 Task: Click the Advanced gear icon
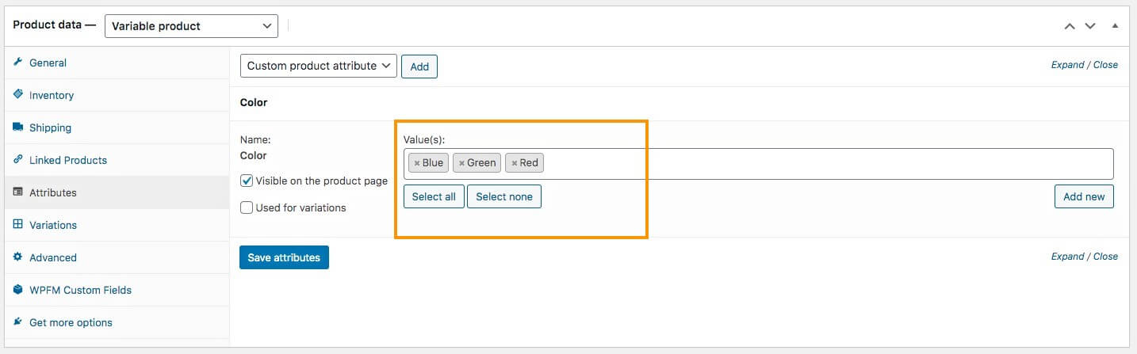[18, 257]
